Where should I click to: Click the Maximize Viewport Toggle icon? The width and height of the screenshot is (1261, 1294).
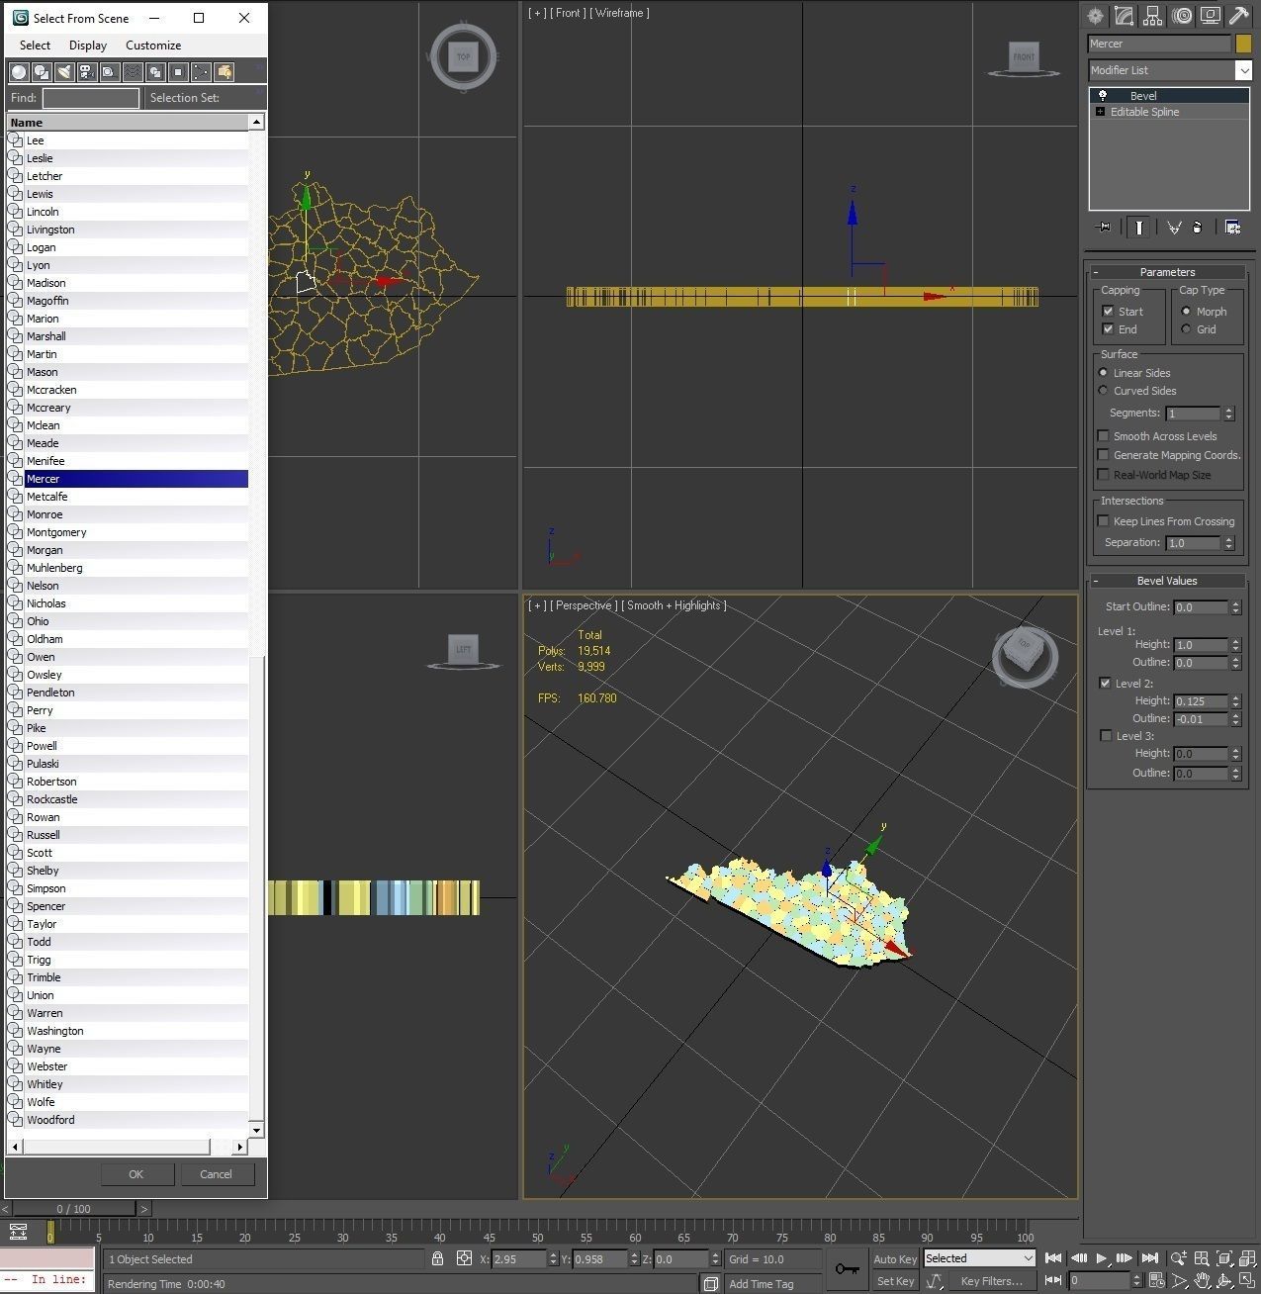click(x=1248, y=1280)
